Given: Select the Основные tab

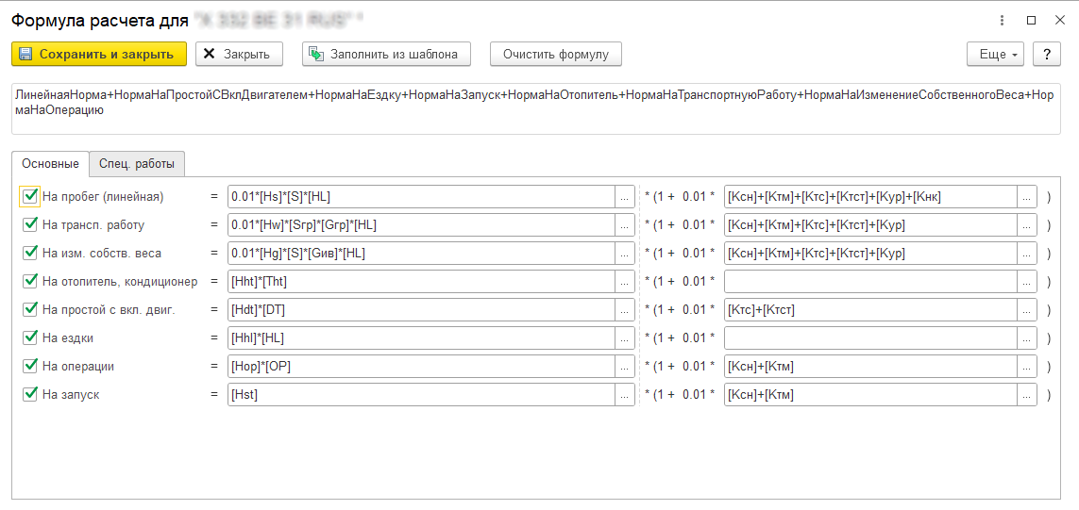Looking at the screenshot, I should (x=50, y=164).
